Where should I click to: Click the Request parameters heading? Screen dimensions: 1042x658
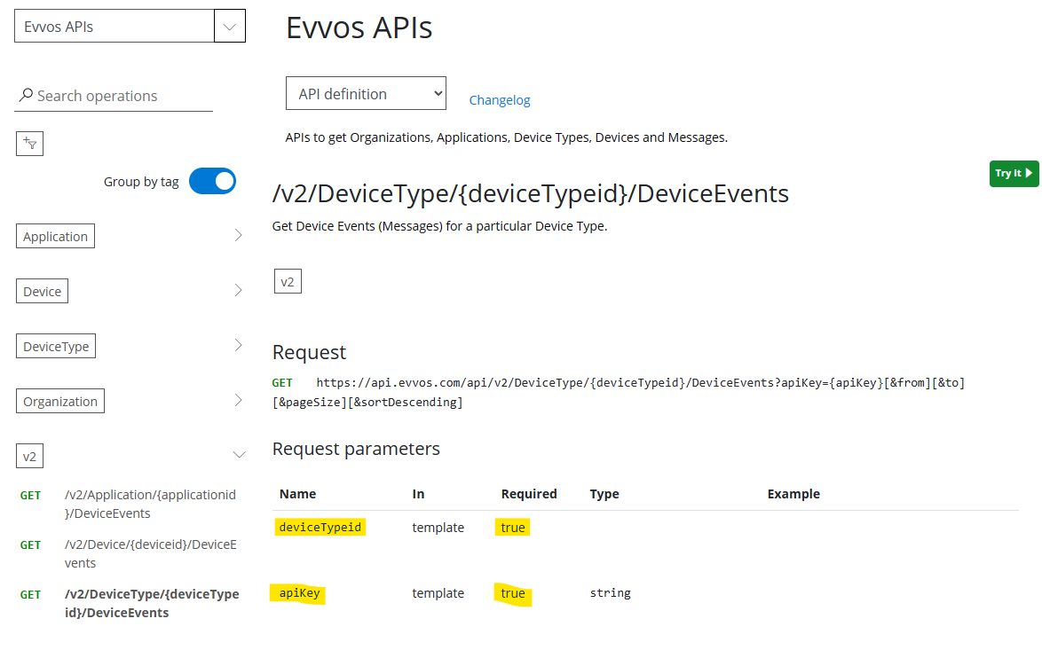point(356,449)
